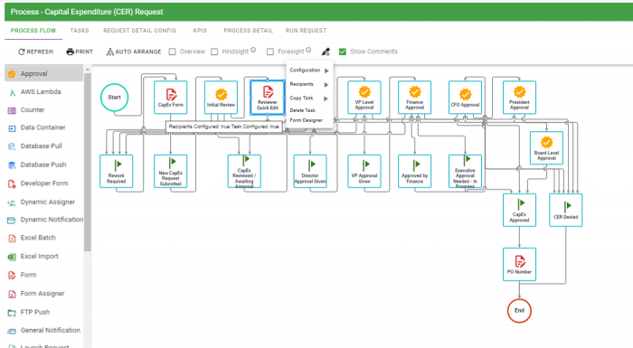
Task: Open the KPIs tab
Action: [x=200, y=31]
